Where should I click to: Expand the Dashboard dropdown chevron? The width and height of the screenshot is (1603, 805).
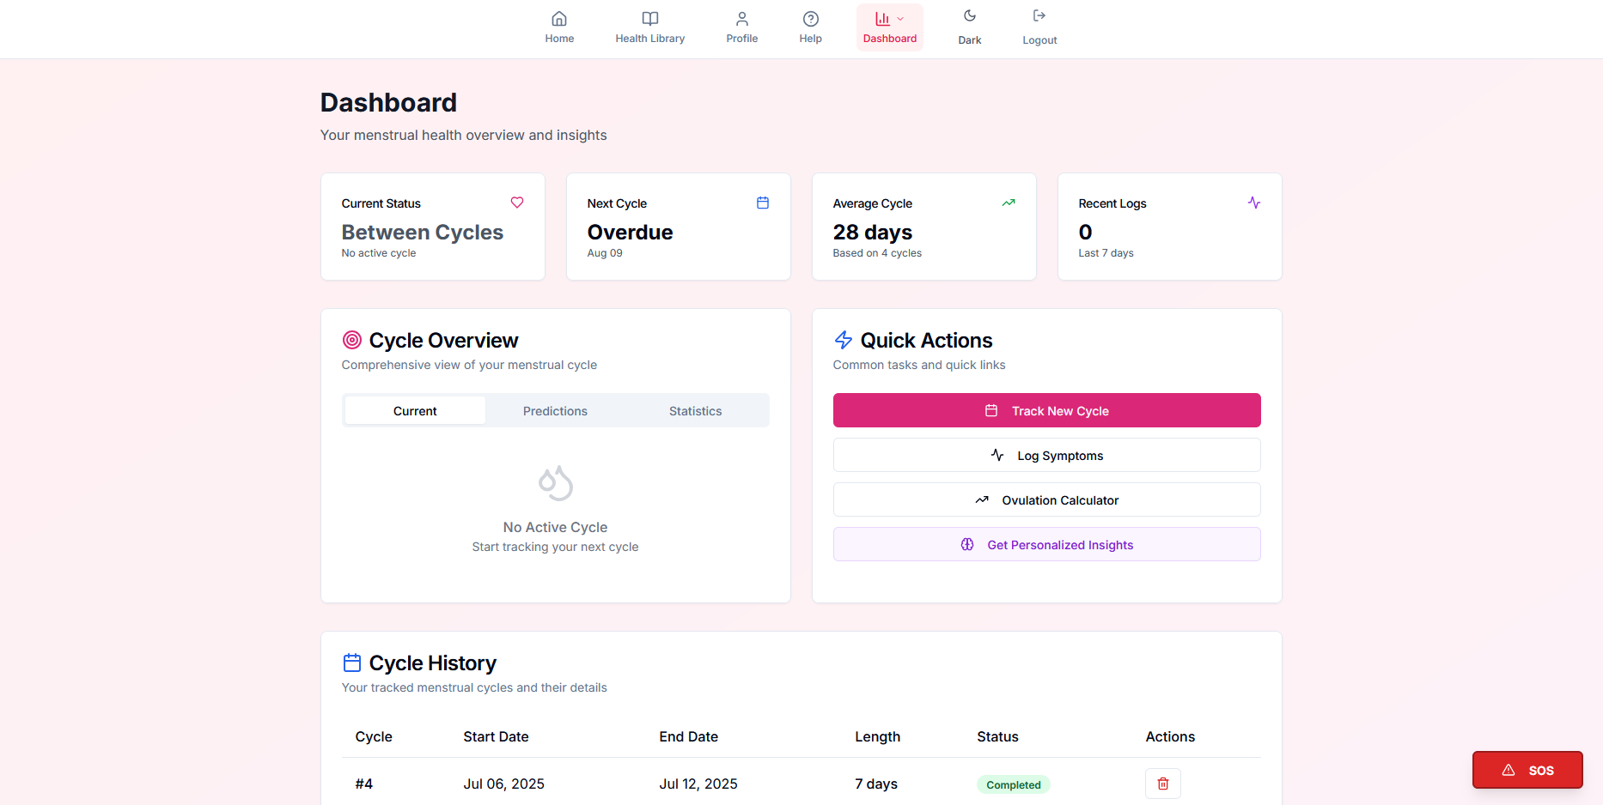[899, 17]
